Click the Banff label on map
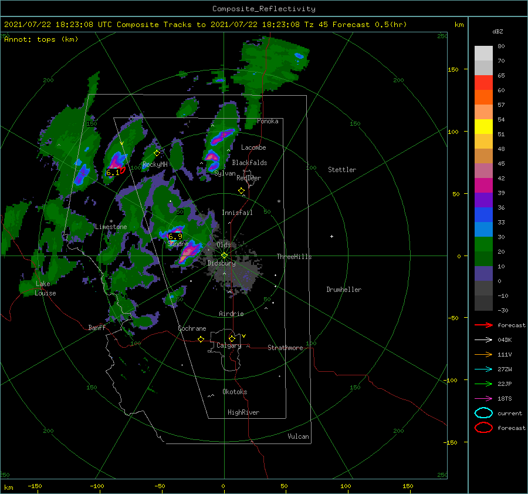 pos(97,327)
